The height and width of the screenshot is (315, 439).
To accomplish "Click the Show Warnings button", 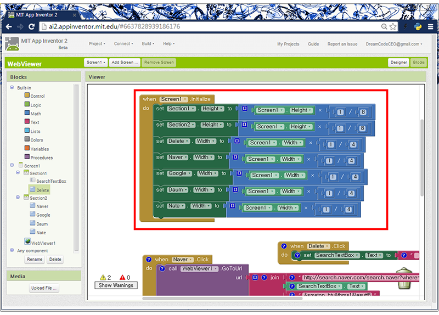I will (x=116, y=285).
